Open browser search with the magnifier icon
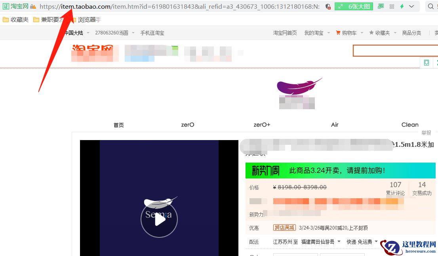 430,6
